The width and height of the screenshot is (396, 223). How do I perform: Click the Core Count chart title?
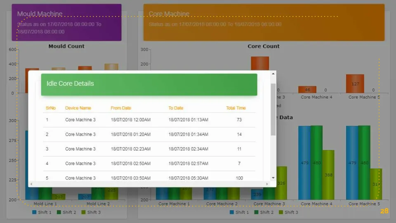(x=264, y=46)
